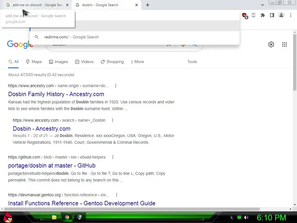Select 'redirme.com/ - Google Search' suggestion
297x223 pixels.
[x=135, y=37]
